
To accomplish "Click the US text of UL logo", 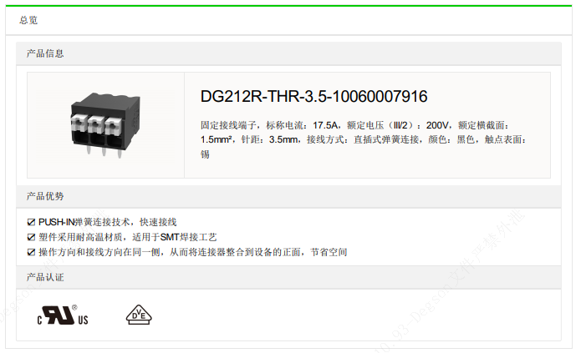I will point(83,320).
